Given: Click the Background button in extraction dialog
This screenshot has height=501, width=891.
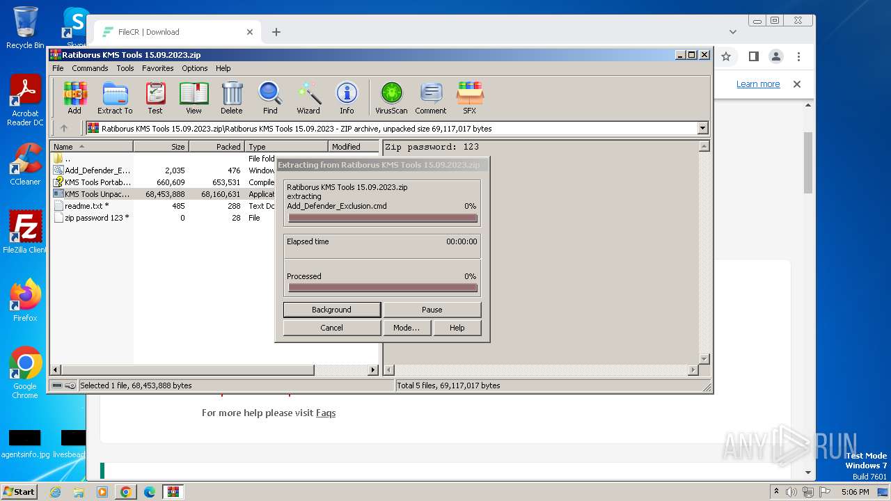Looking at the screenshot, I should (x=332, y=310).
